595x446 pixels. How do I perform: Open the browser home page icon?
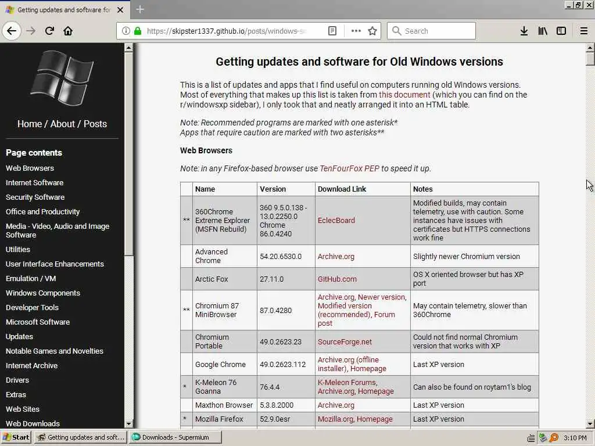tap(68, 31)
